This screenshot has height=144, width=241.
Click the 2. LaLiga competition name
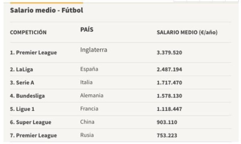coord(22,70)
